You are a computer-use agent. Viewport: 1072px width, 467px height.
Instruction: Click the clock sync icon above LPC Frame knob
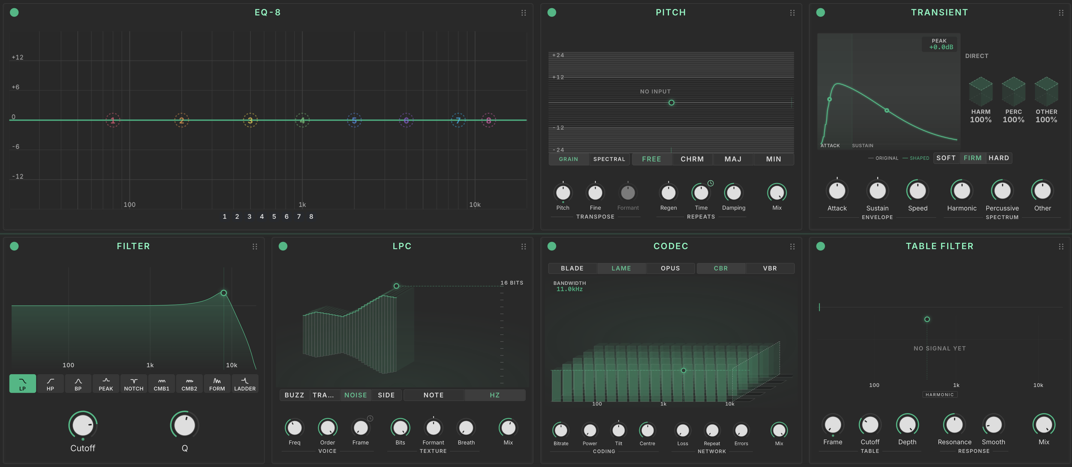point(370,418)
